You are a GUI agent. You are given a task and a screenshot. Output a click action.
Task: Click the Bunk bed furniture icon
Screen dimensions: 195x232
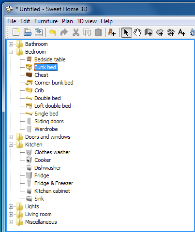29,67
